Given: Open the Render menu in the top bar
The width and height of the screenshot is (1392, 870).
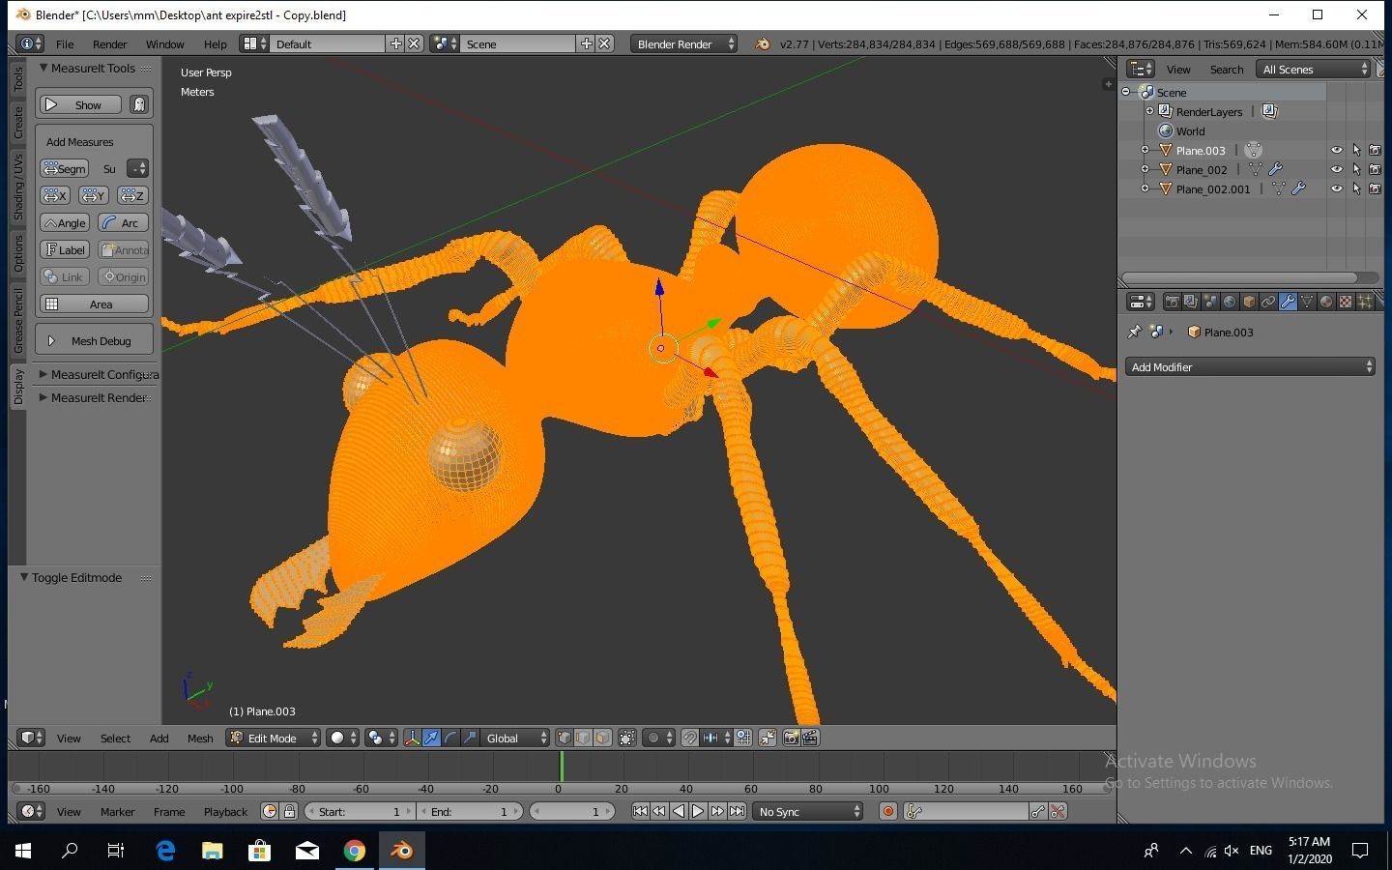Looking at the screenshot, I should click(109, 43).
